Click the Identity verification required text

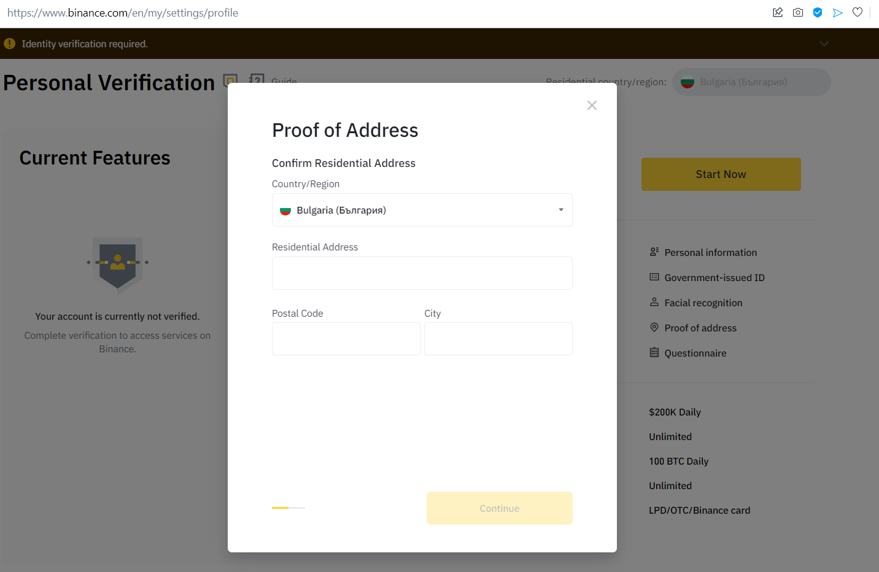(85, 44)
